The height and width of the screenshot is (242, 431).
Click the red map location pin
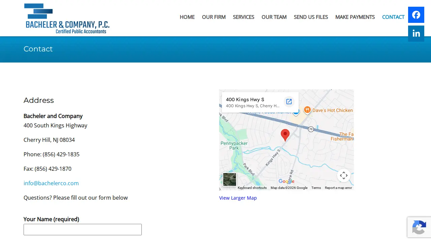point(285,135)
